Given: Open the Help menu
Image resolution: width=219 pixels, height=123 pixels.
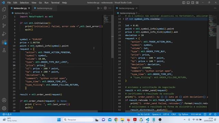Looking at the screenshot, I should [64, 3].
